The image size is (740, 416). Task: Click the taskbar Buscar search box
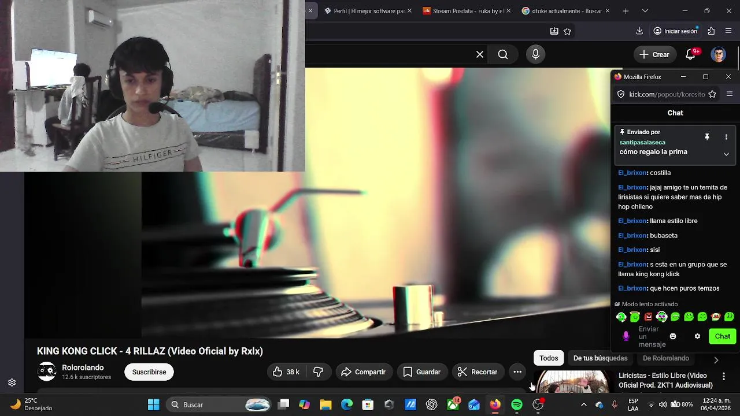[x=219, y=404]
